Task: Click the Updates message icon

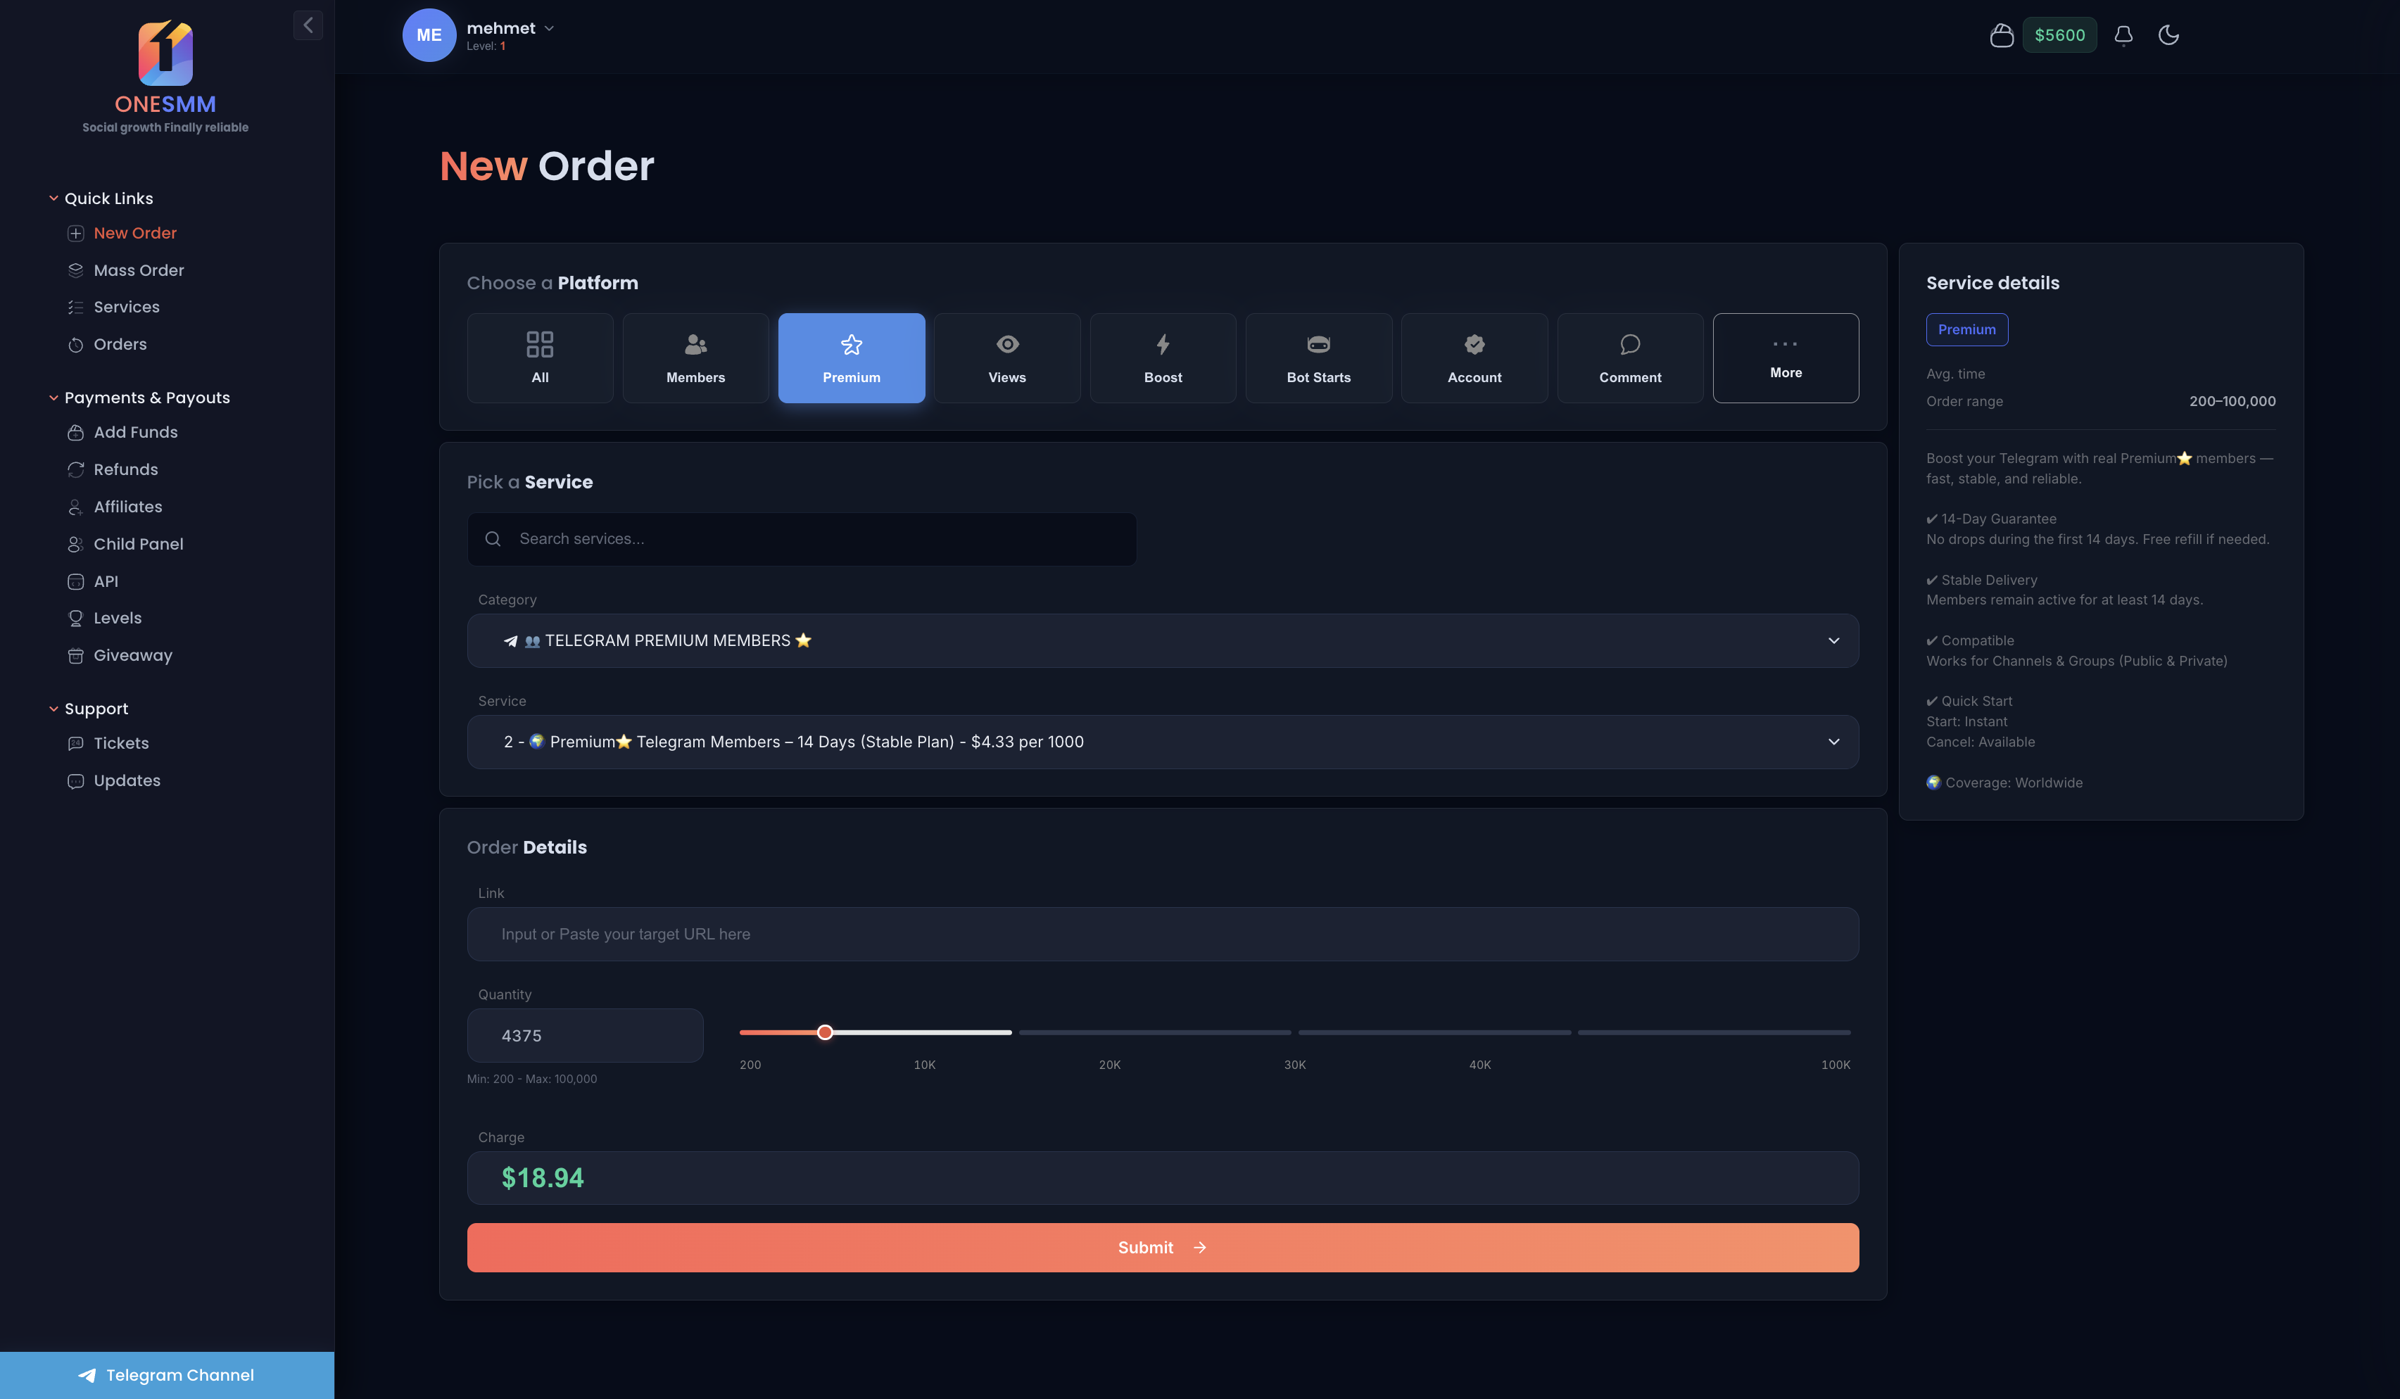Action: pyautogui.click(x=75, y=781)
